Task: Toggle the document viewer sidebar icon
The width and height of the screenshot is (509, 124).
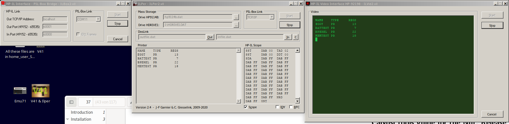Action: coord(71,102)
